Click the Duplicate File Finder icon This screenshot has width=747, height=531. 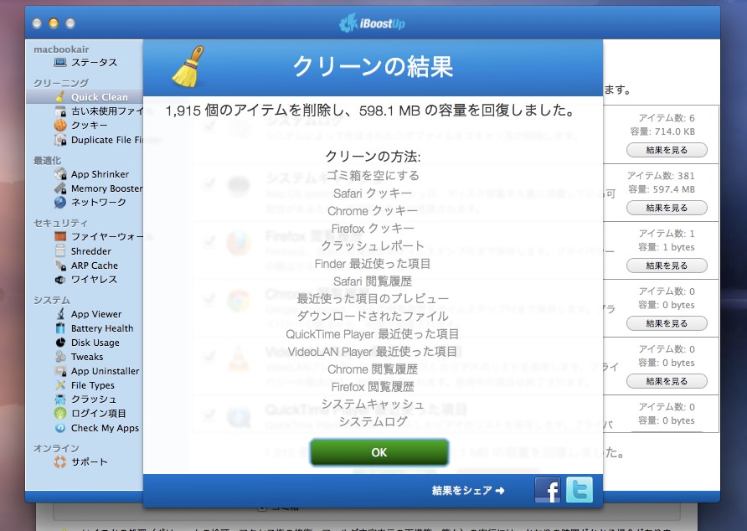coord(60,140)
